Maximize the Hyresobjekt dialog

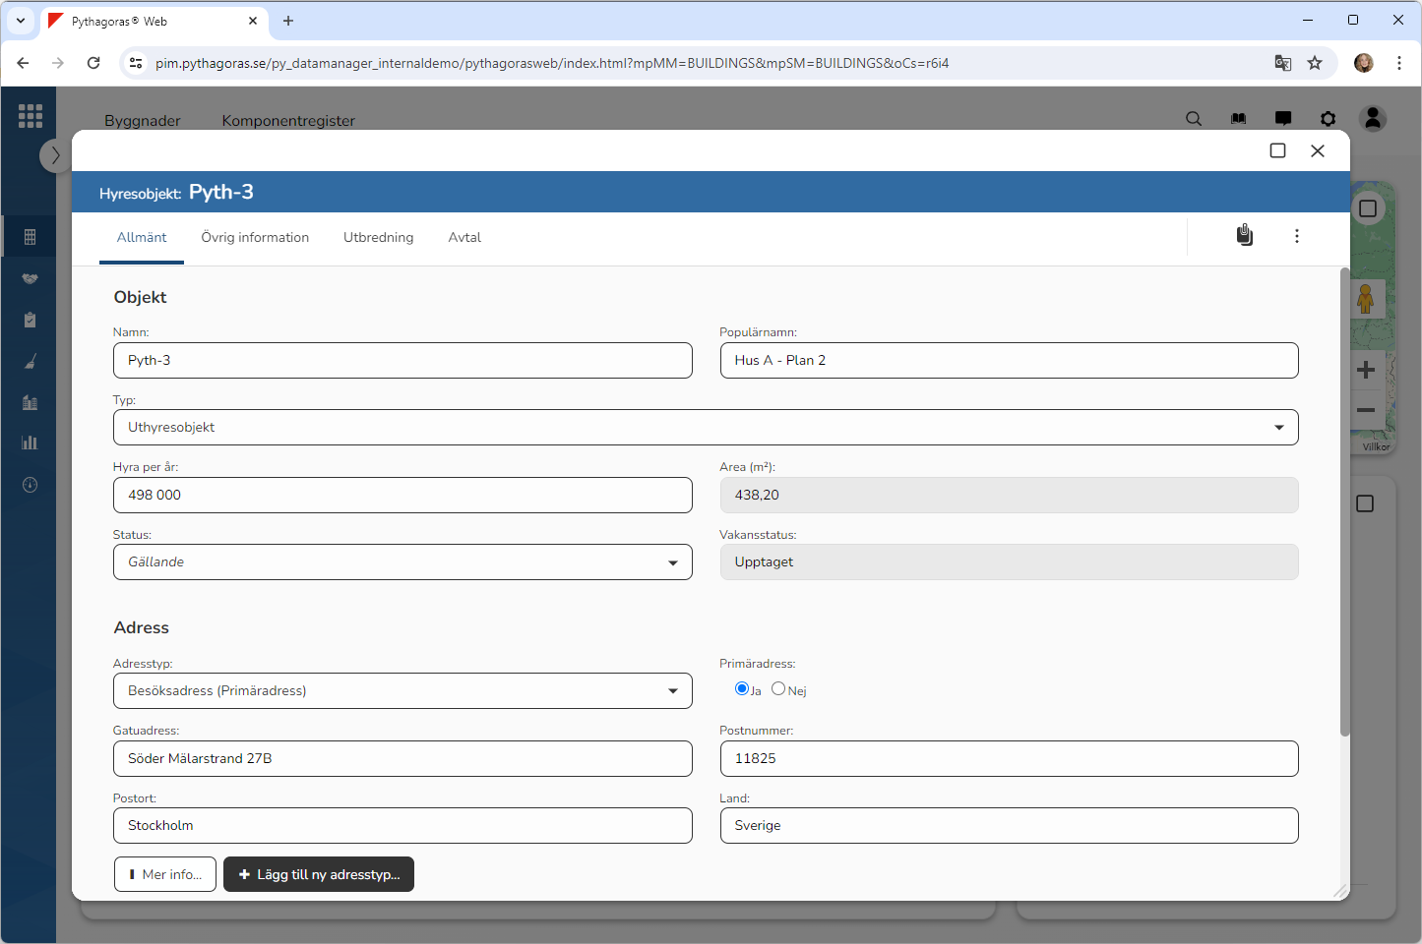pos(1277,150)
